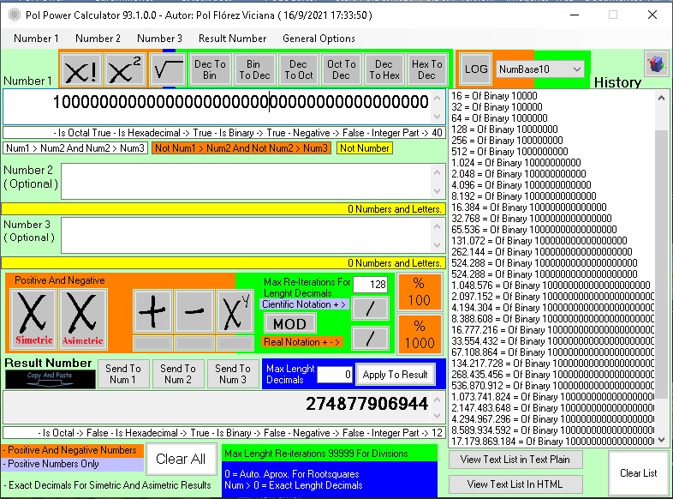Click the Max Lenght Decimals input field

(x=334, y=375)
